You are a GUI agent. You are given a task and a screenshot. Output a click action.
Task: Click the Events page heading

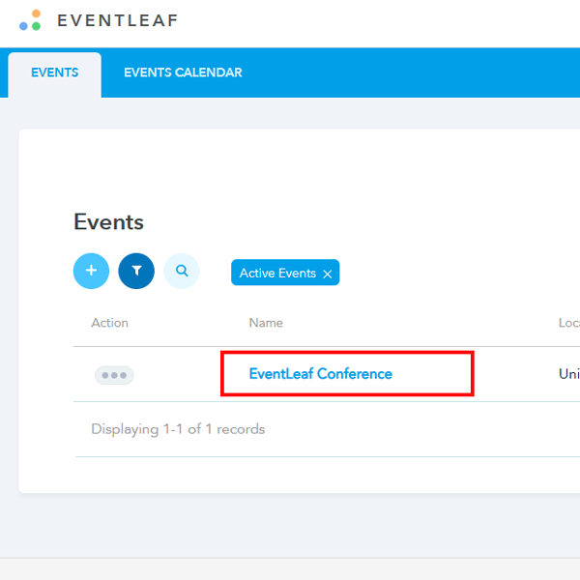tap(108, 222)
